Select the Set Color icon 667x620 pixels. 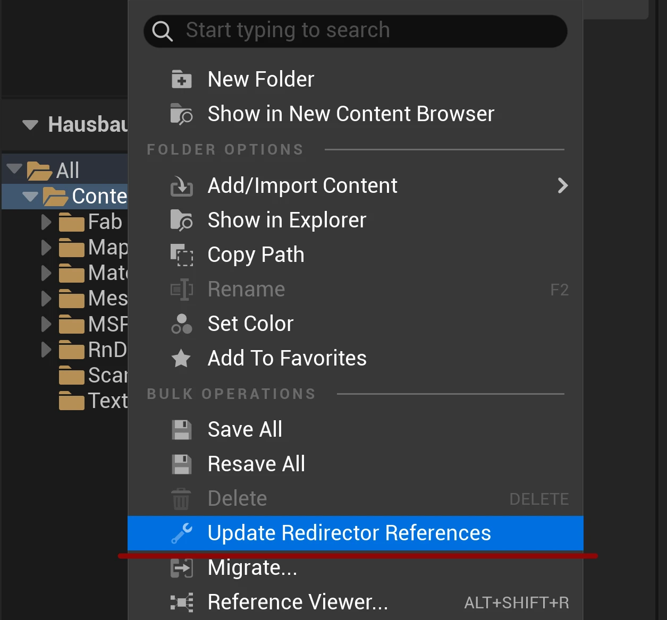181,324
